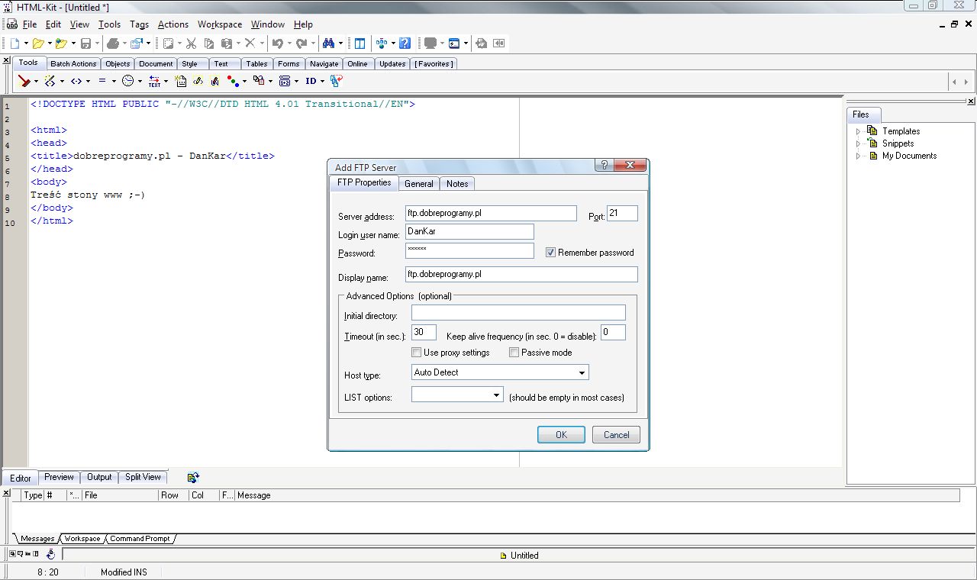Click the clock date/time tool icon

127,81
